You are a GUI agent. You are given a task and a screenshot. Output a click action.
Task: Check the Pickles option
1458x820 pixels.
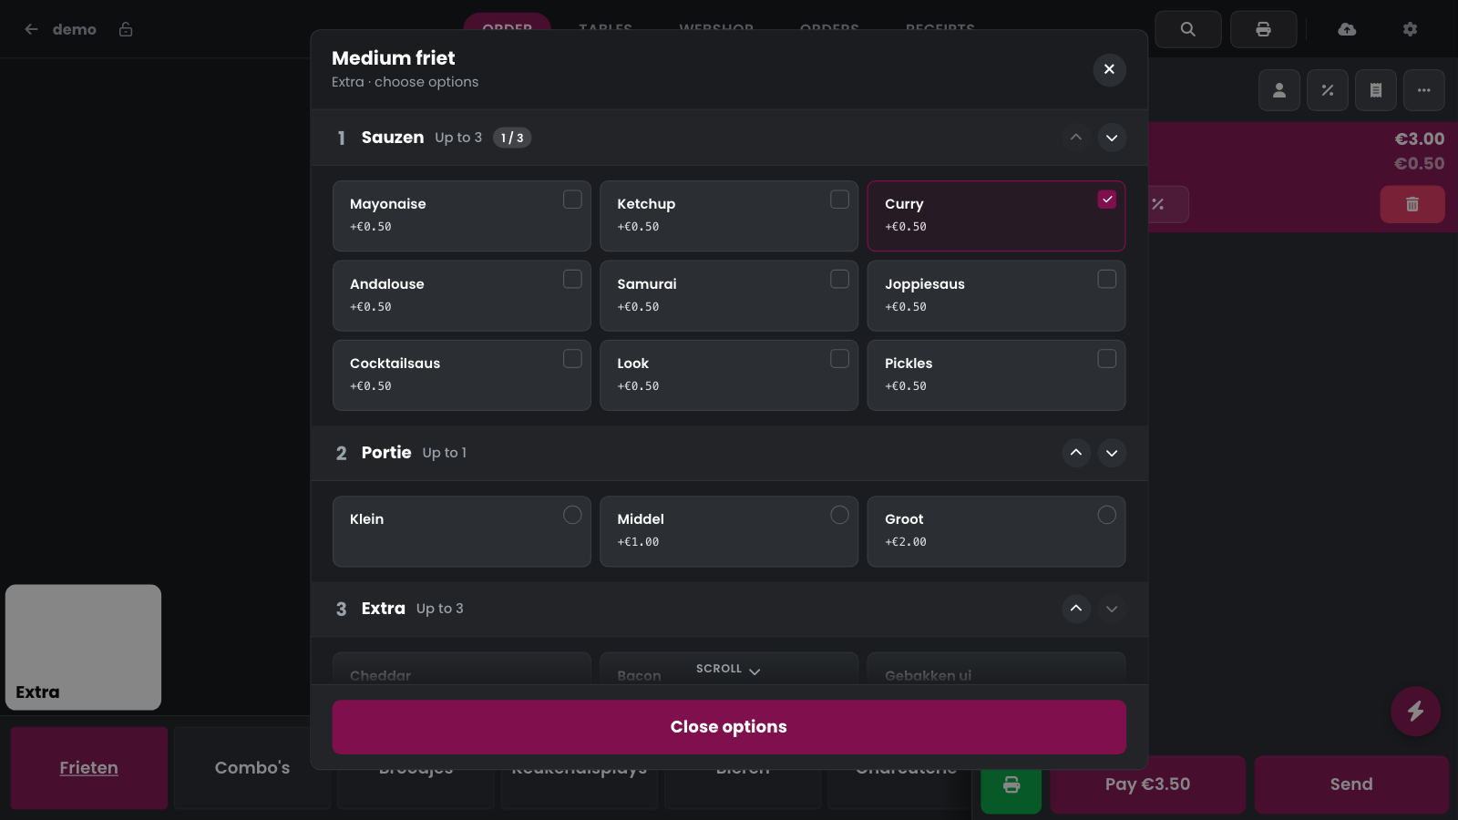996,375
